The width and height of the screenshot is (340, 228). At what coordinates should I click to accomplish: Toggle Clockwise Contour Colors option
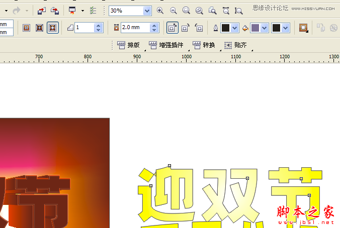point(186,28)
